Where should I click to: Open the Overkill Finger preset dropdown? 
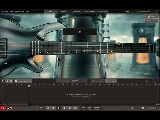tap(148, 11)
